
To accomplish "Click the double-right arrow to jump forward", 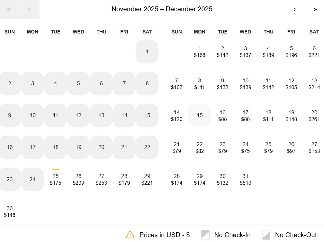I will coord(315,10).
